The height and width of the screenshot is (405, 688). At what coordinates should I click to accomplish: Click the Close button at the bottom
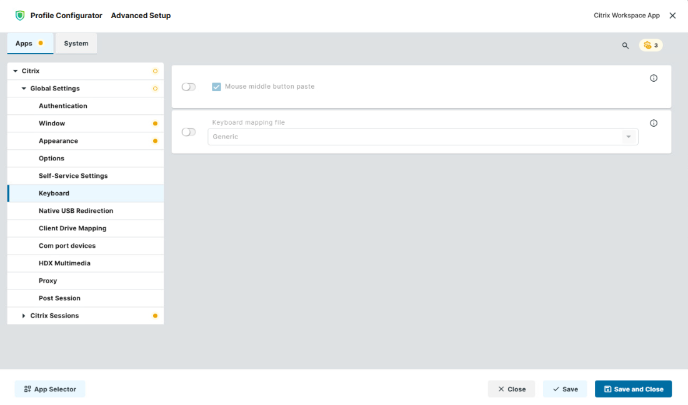[511, 389]
